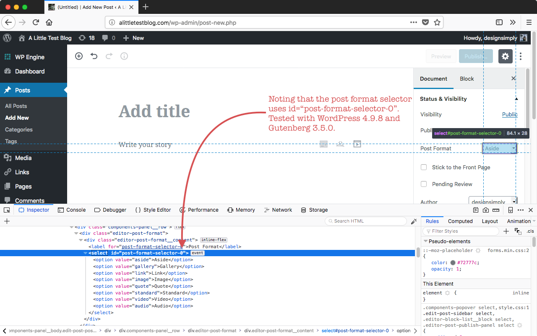Screen dimensions: 537x336
Task: Collapse the Status & Visibility section
Action: point(516,99)
